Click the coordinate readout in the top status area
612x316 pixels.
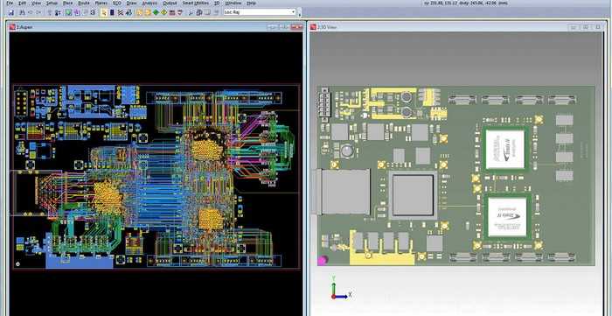[465, 3]
